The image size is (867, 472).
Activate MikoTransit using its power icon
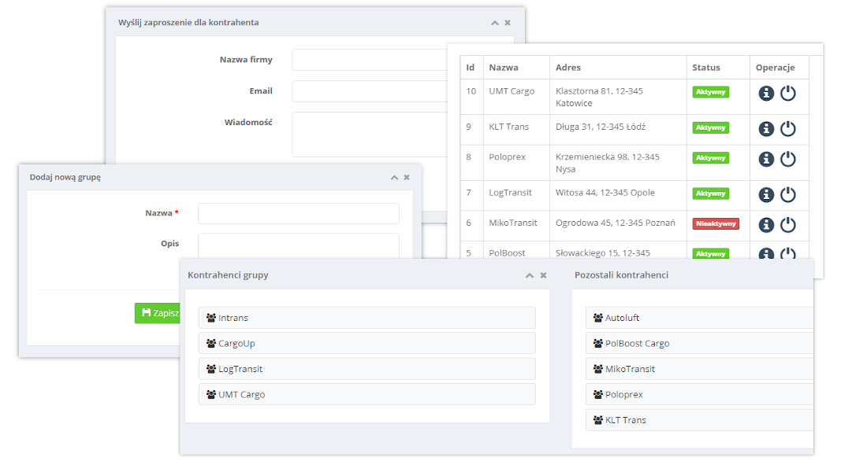tap(788, 225)
